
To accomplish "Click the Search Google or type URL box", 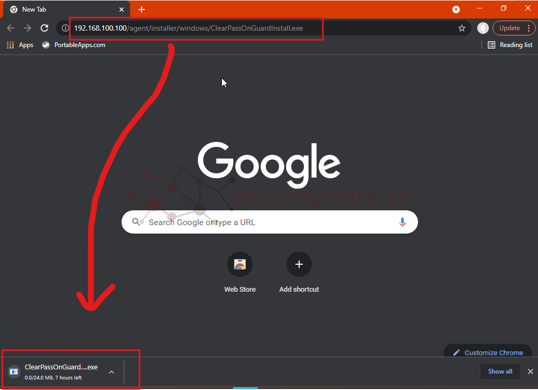I will point(264,222).
